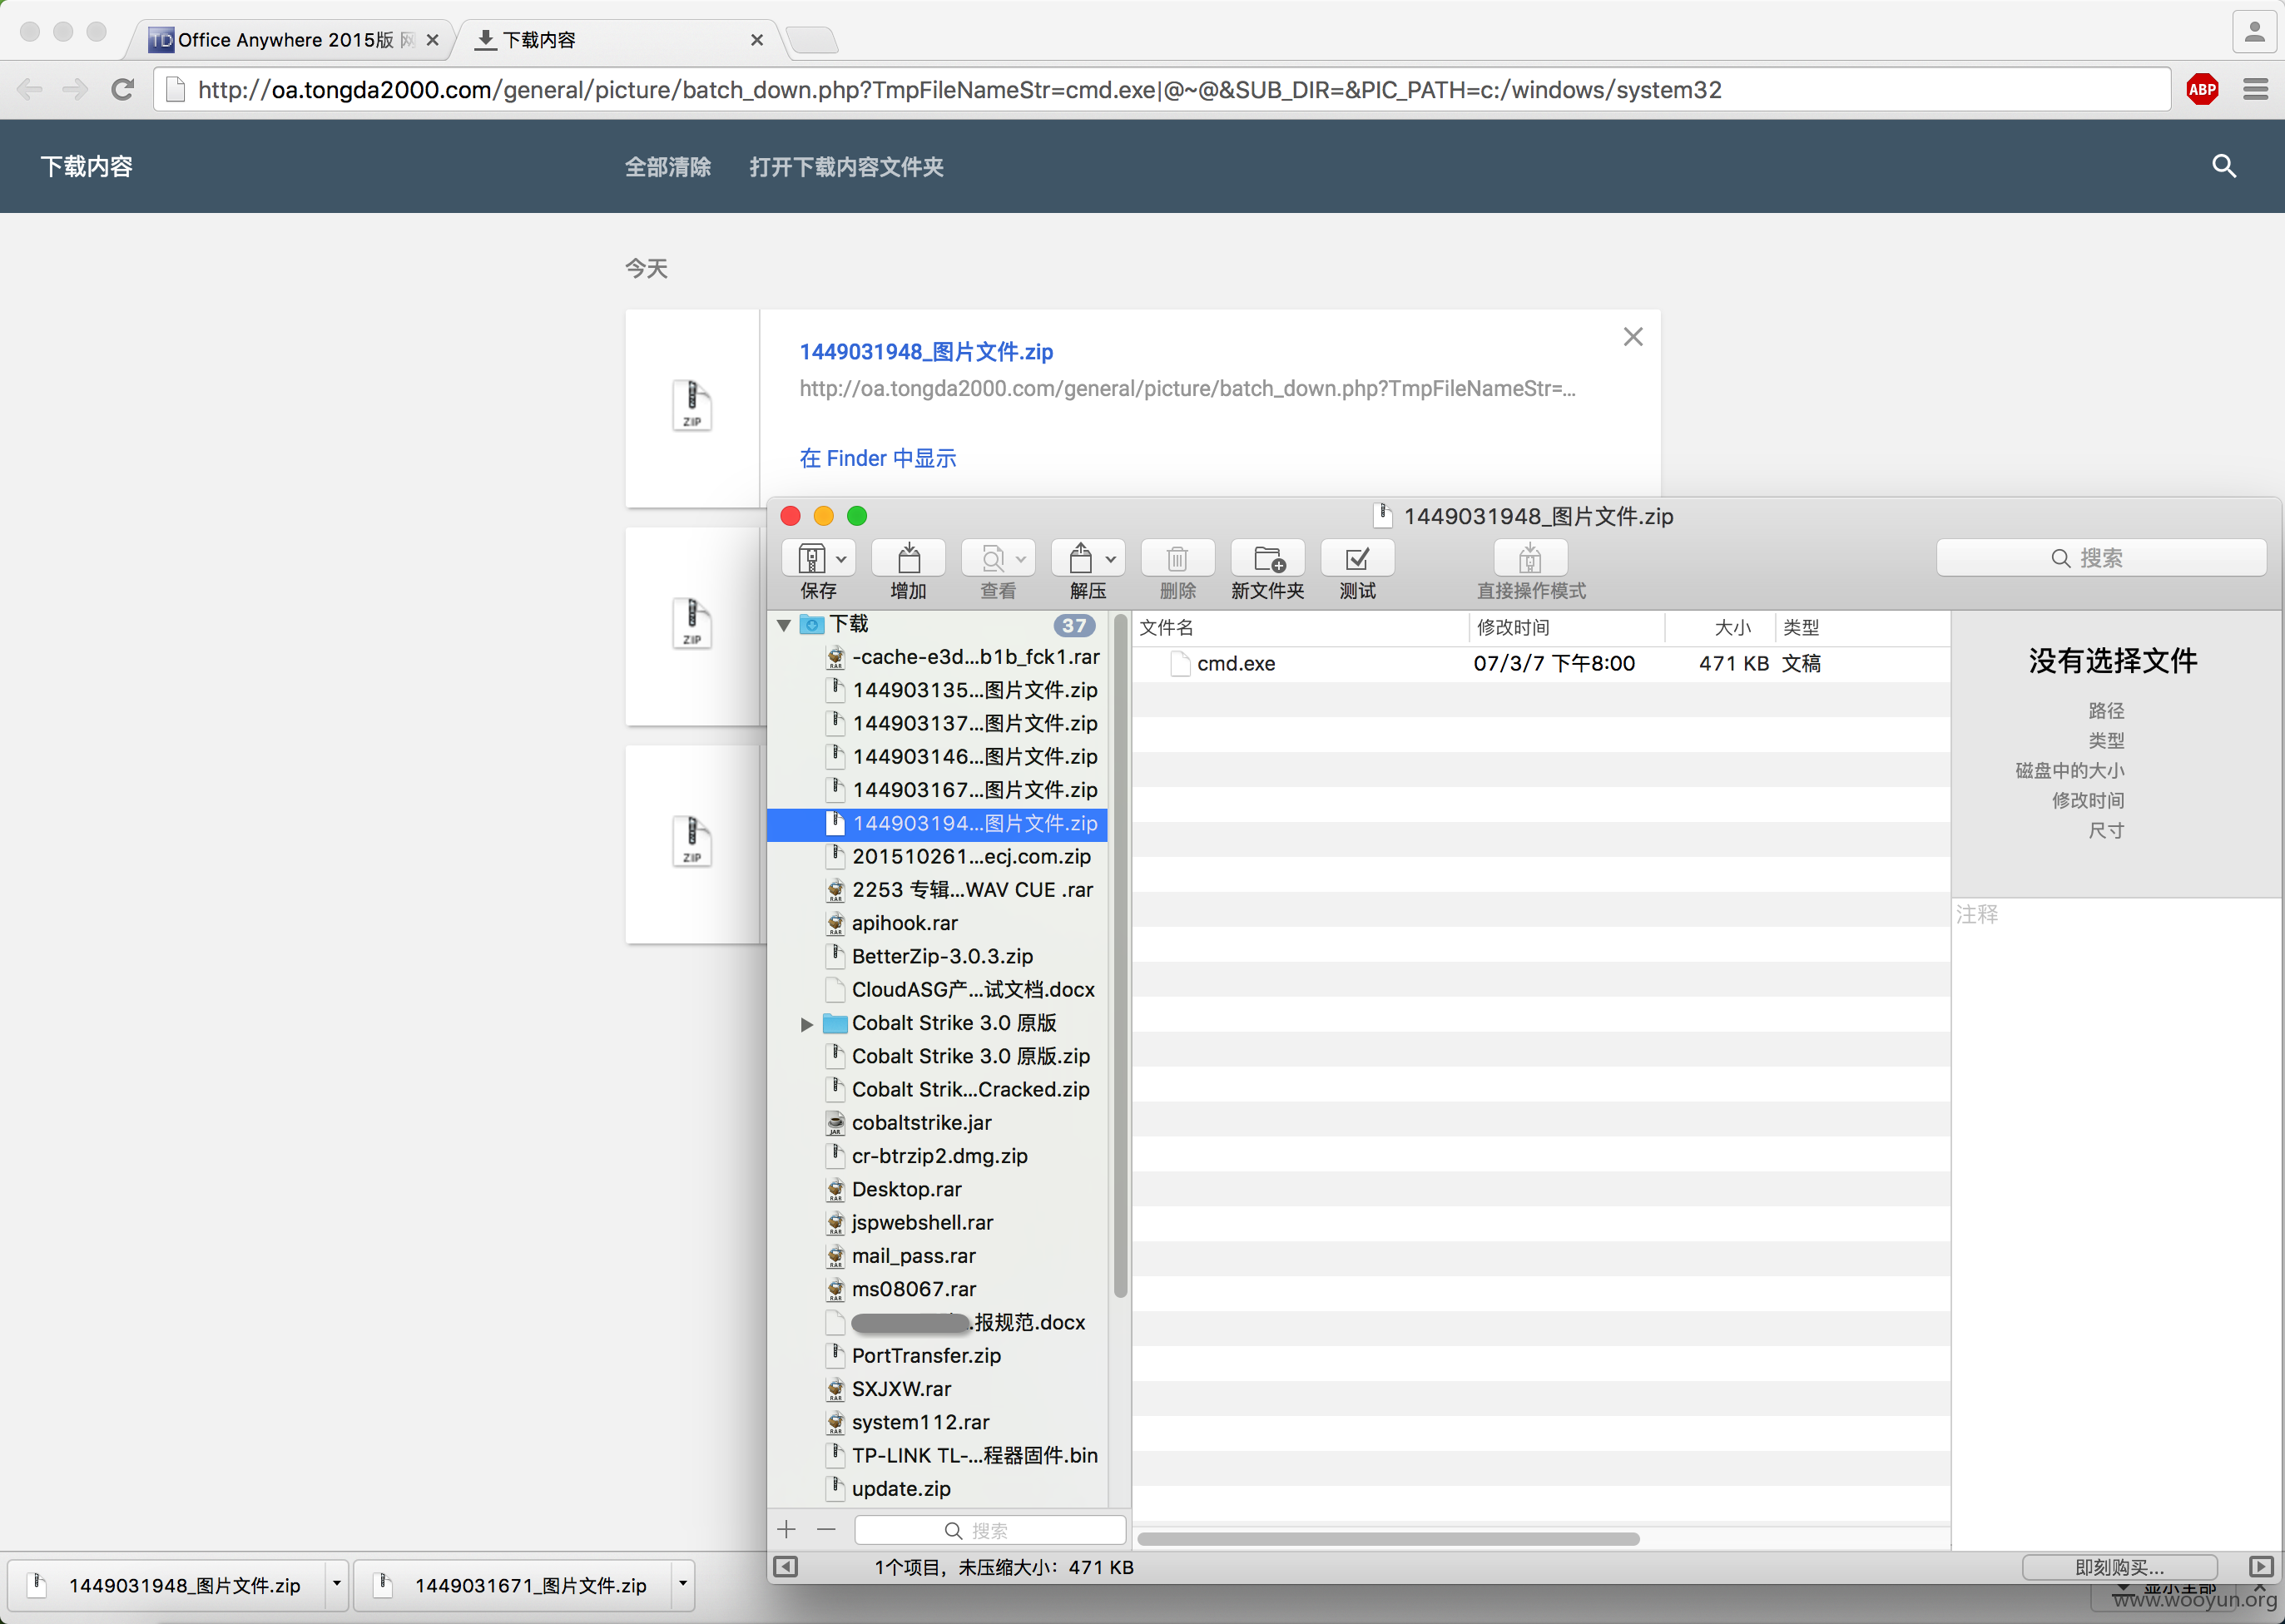Click 在 Finder 中显示 link
The image size is (2285, 1624).
tap(877, 458)
